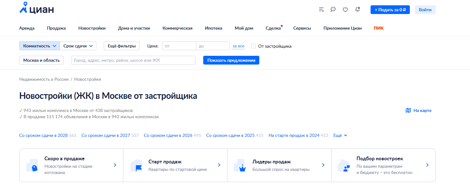Open Со сроком сдачи в 2028 link
This screenshot has width=470, height=188.
click(x=43, y=135)
